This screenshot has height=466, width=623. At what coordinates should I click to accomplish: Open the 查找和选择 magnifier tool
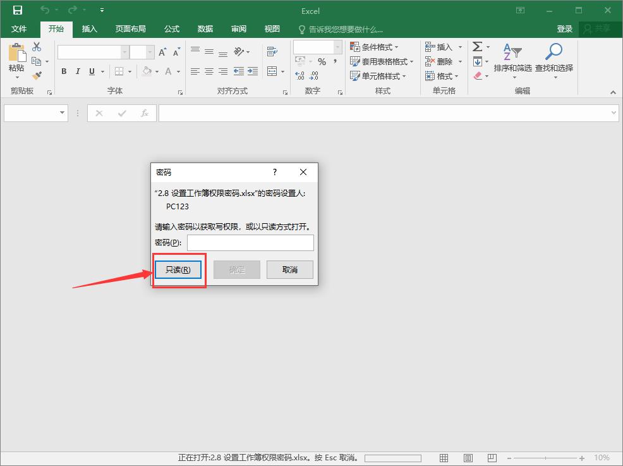point(553,59)
